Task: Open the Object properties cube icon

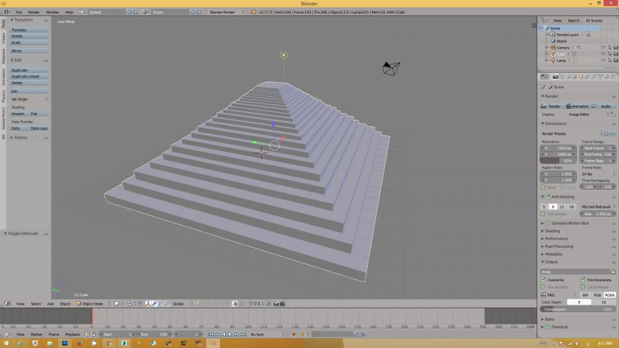Action: click(x=581, y=77)
